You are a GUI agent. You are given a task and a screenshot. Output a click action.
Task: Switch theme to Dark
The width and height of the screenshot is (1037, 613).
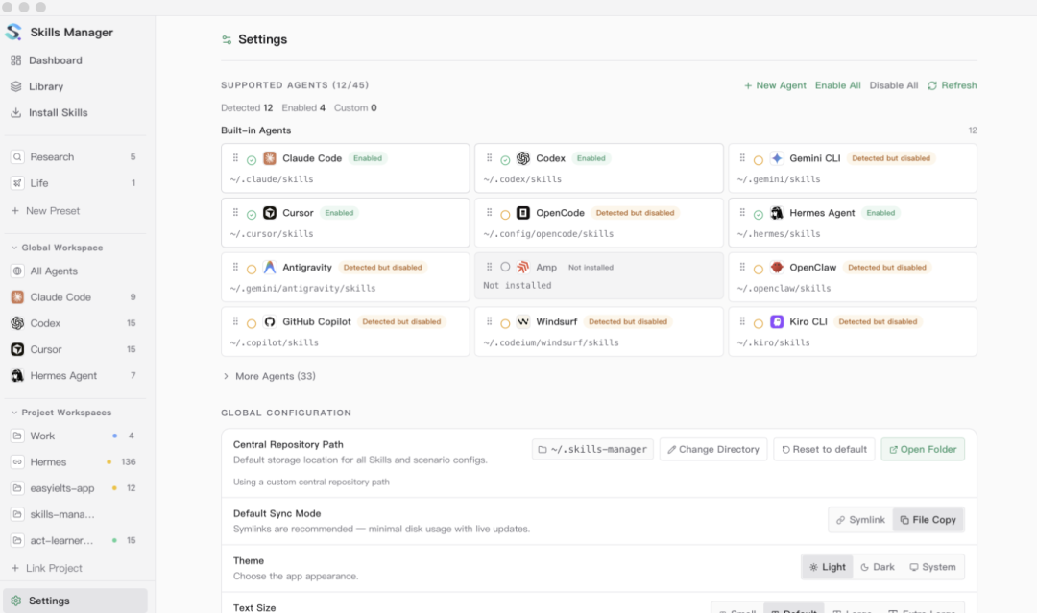878,567
